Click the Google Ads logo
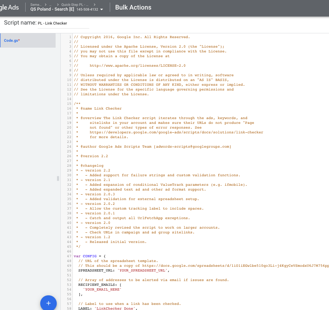This screenshot has width=329, height=310. (x=10, y=8)
